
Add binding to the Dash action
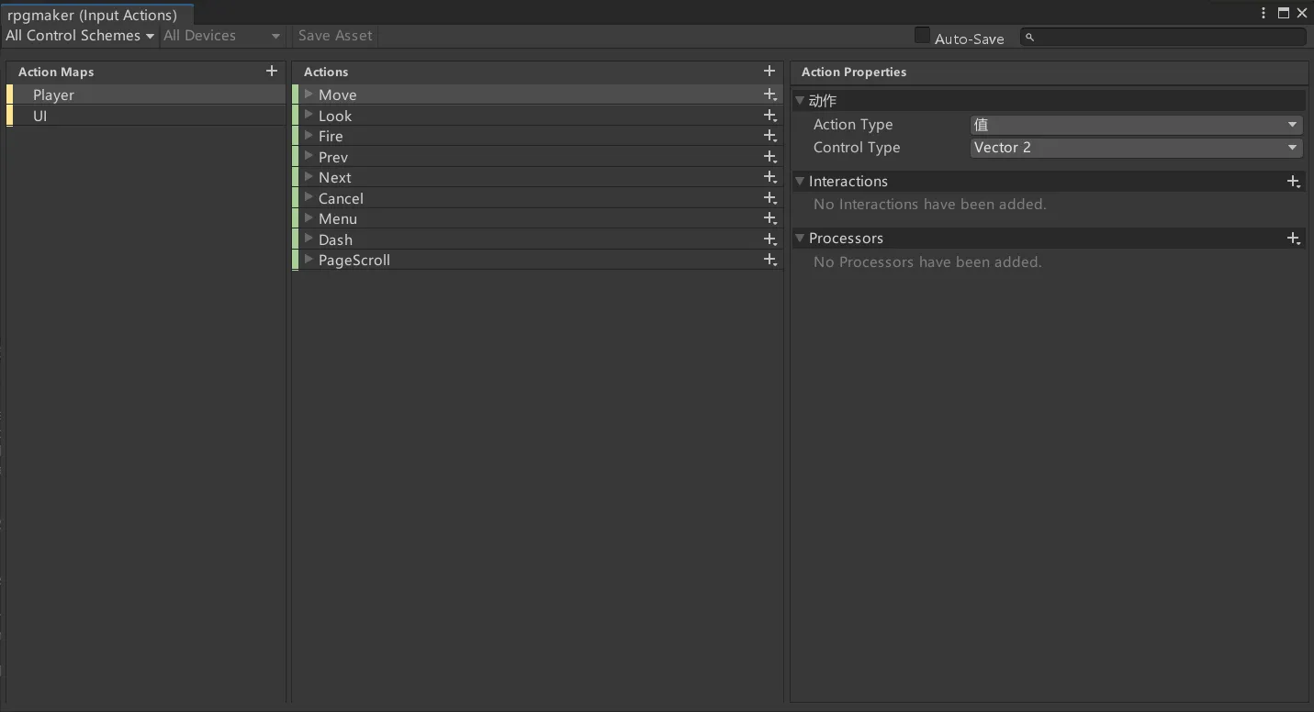[x=769, y=239]
